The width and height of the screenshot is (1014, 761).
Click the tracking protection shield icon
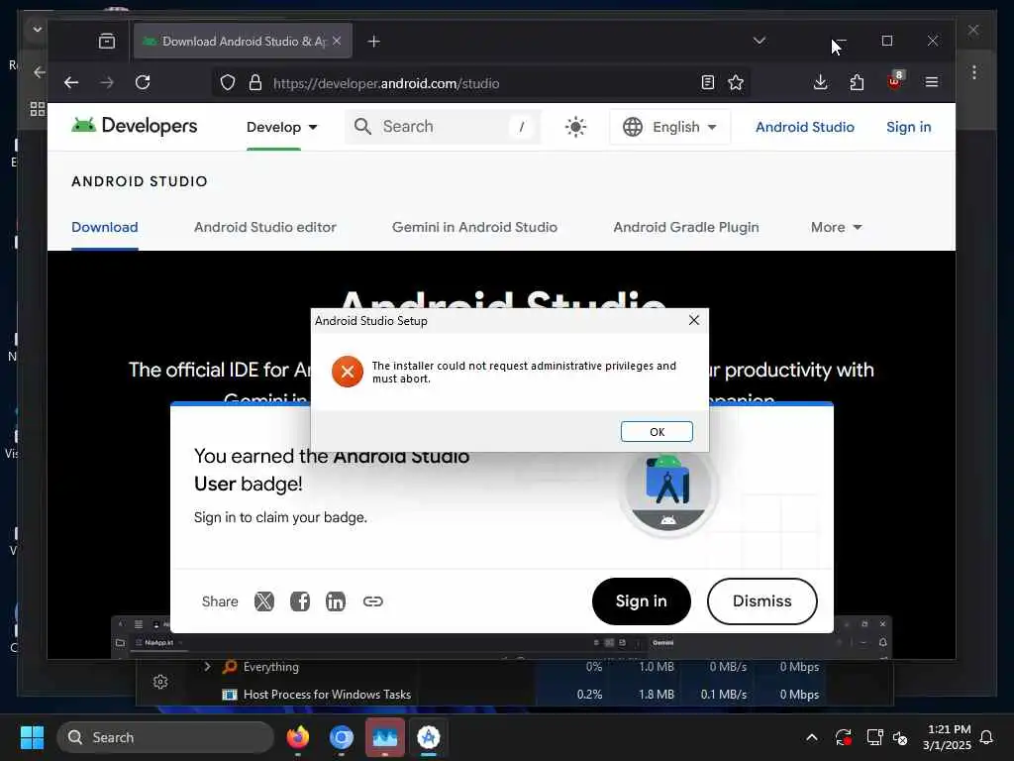[228, 83]
